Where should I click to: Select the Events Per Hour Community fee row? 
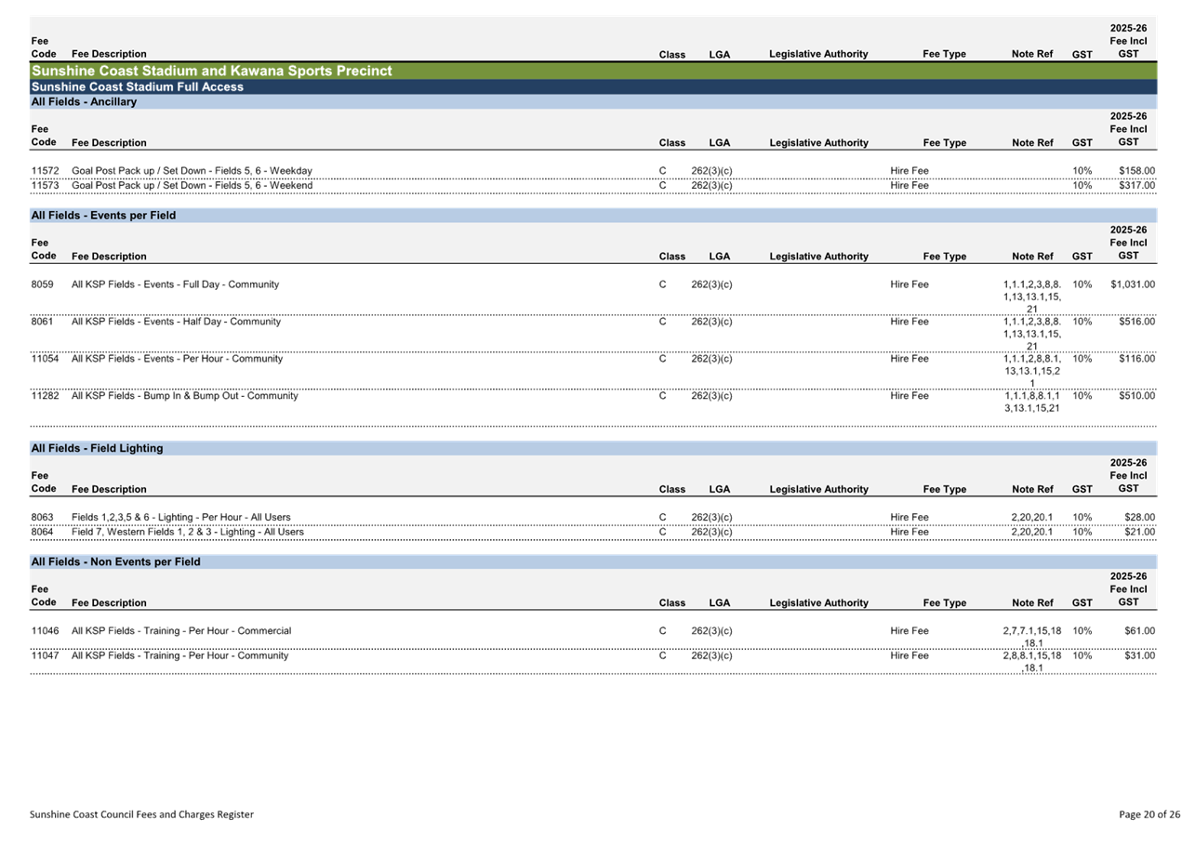pos(177,359)
